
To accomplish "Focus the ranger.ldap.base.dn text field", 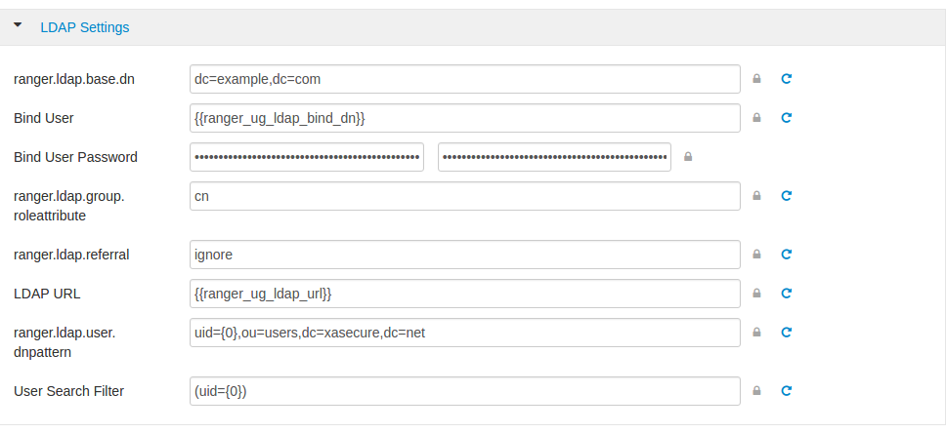I will pyautogui.click(x=464, y=79).
